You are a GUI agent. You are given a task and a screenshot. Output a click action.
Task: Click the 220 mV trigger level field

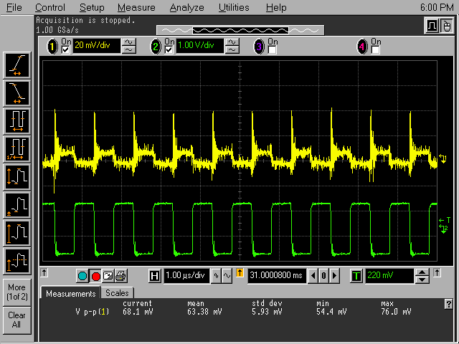[389, 276]
